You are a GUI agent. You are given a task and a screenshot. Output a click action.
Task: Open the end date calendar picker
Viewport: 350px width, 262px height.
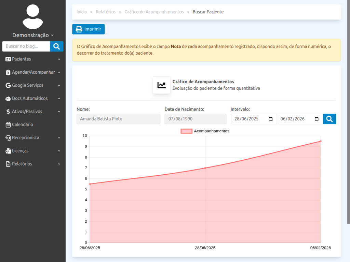click(x=317, y=119)
